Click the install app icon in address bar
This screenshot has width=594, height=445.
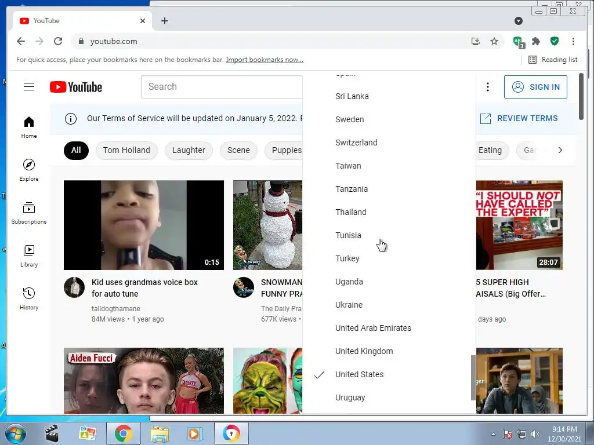click(x=476, y=41)
